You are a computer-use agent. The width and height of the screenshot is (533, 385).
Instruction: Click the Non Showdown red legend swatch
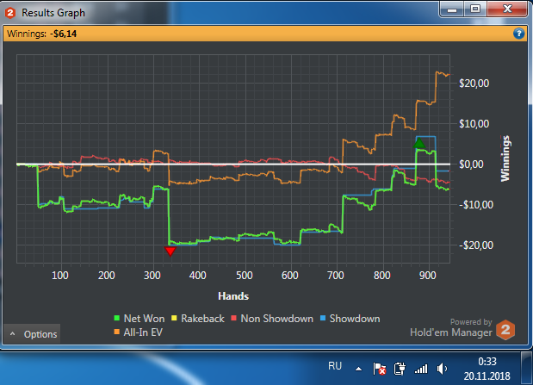pos(233,319)
